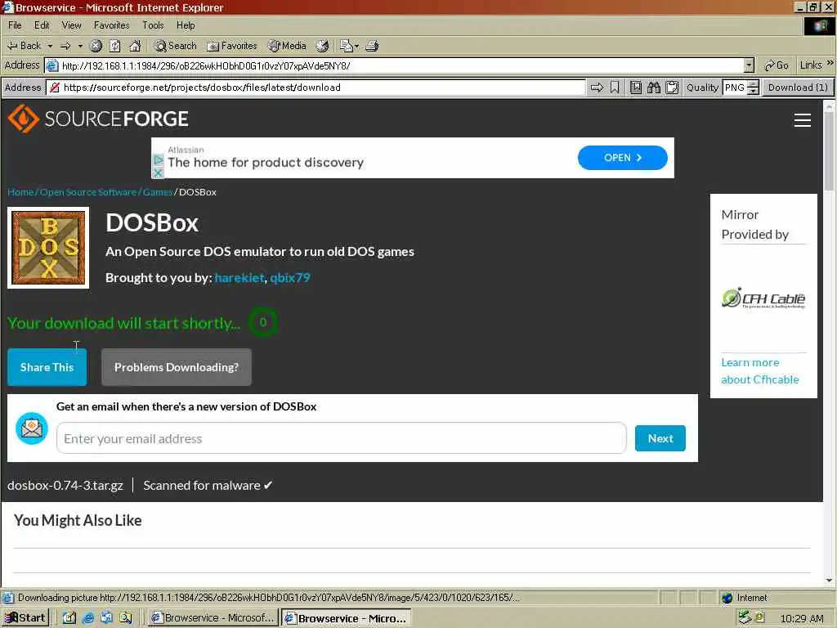The image size is (837, 628).
Task: Open the Back history dropdown arrow
Action: (x=50, y=46)
